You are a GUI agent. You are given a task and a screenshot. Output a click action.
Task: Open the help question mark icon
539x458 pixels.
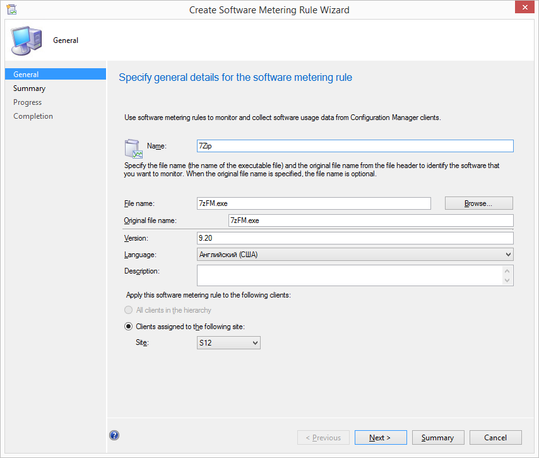[114, 435]
